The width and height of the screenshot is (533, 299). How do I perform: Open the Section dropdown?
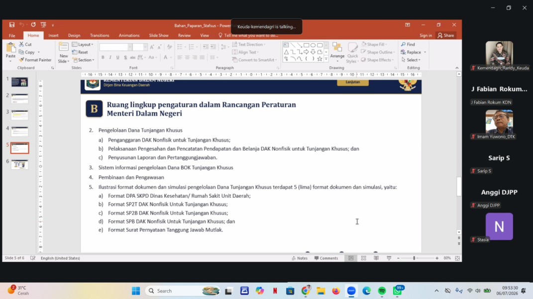coord(83,60)
